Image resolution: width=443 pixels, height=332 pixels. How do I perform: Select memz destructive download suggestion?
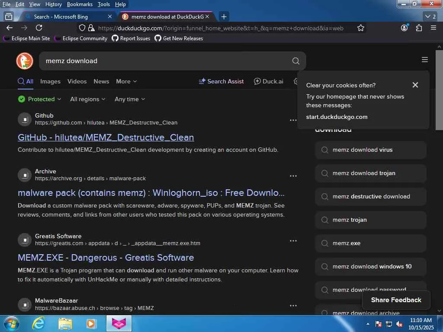point(371,197)
